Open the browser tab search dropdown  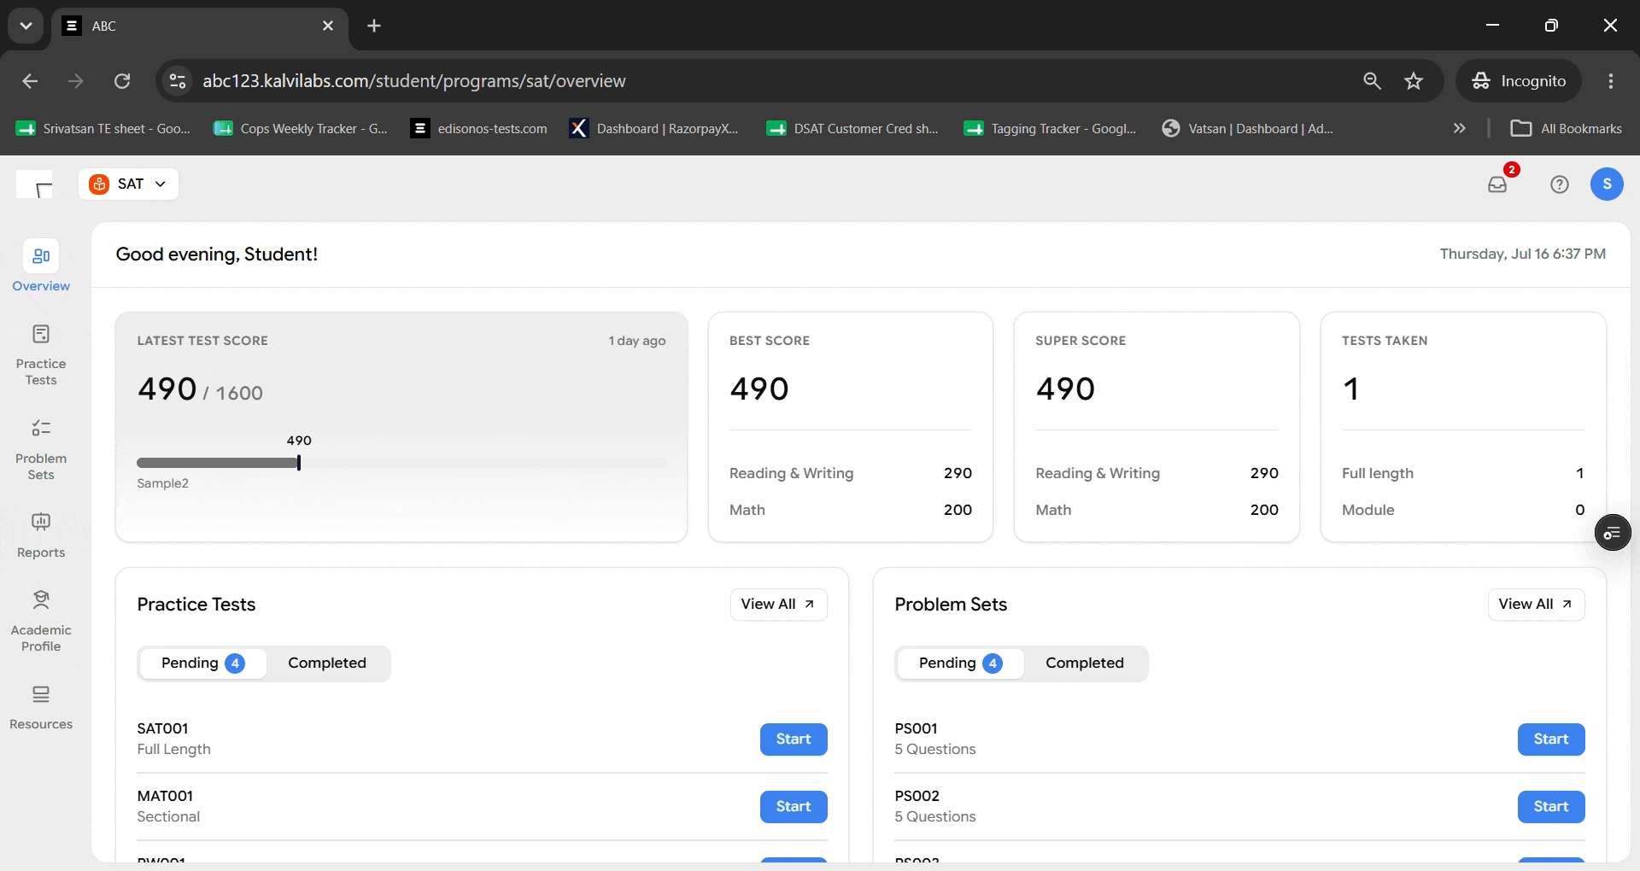coord(26,26)
